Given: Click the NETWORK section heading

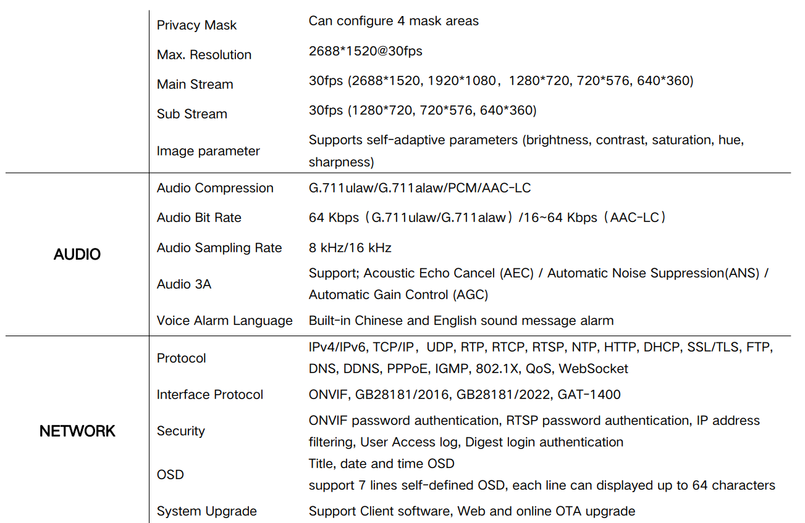Looking at the screenshot, I should [x=77, y=431].
